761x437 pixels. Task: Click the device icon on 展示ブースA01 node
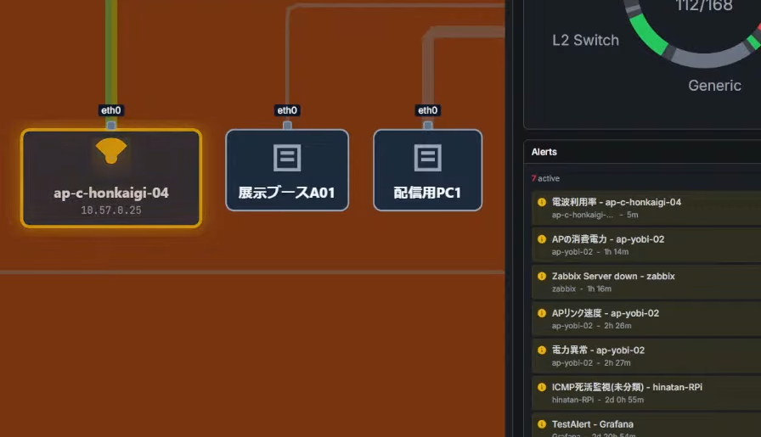(x=287, y=157)
